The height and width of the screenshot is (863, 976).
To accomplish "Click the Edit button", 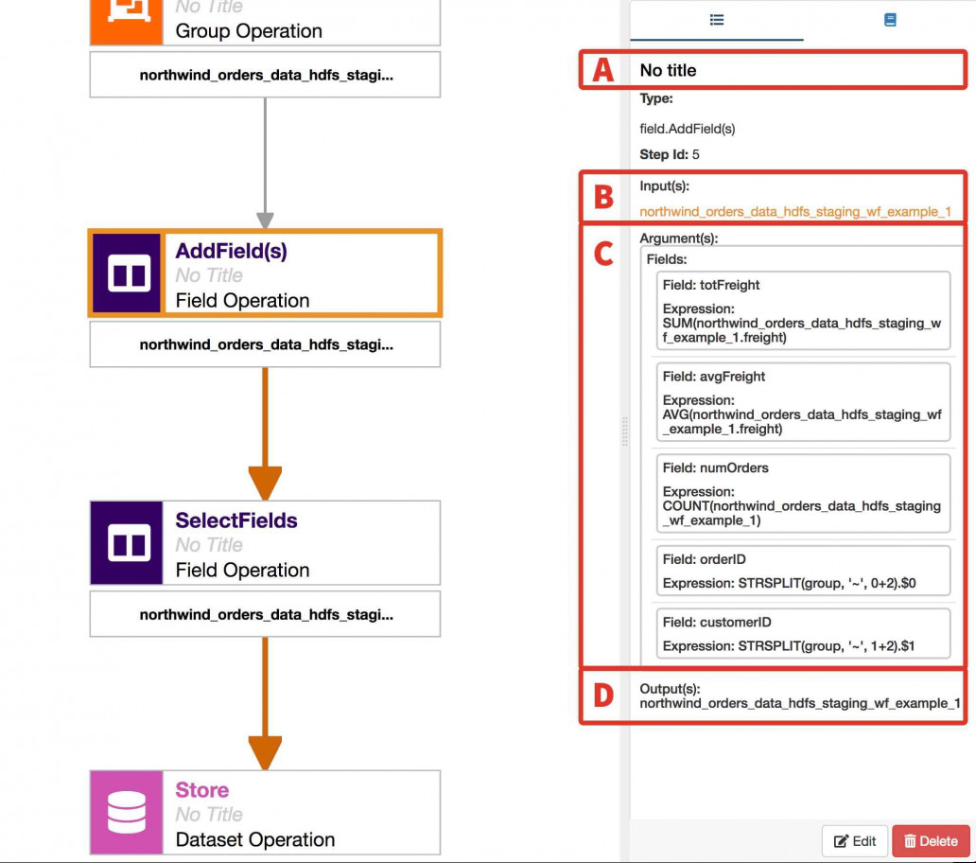I will [x=855, y=841].
